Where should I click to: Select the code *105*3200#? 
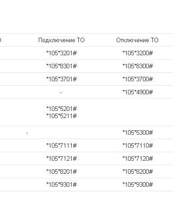tap(137, 53)
